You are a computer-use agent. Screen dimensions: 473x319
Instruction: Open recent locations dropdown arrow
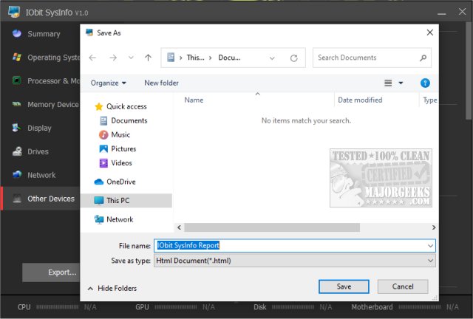tap(131, 58)
